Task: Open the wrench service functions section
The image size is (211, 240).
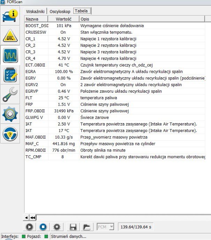Action: pyautogui.click(x=10, y=95)
